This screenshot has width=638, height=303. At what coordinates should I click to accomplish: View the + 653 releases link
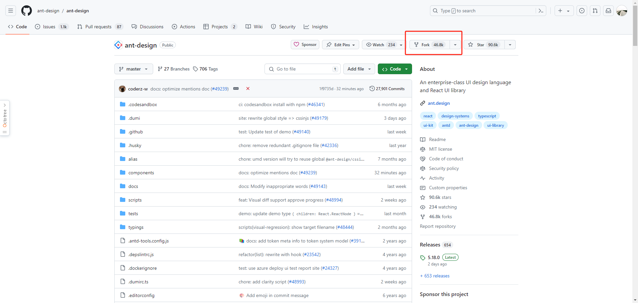[x=435, y=276]
